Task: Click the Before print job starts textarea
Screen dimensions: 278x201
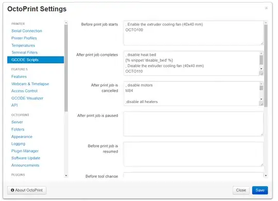Action: 194,33
